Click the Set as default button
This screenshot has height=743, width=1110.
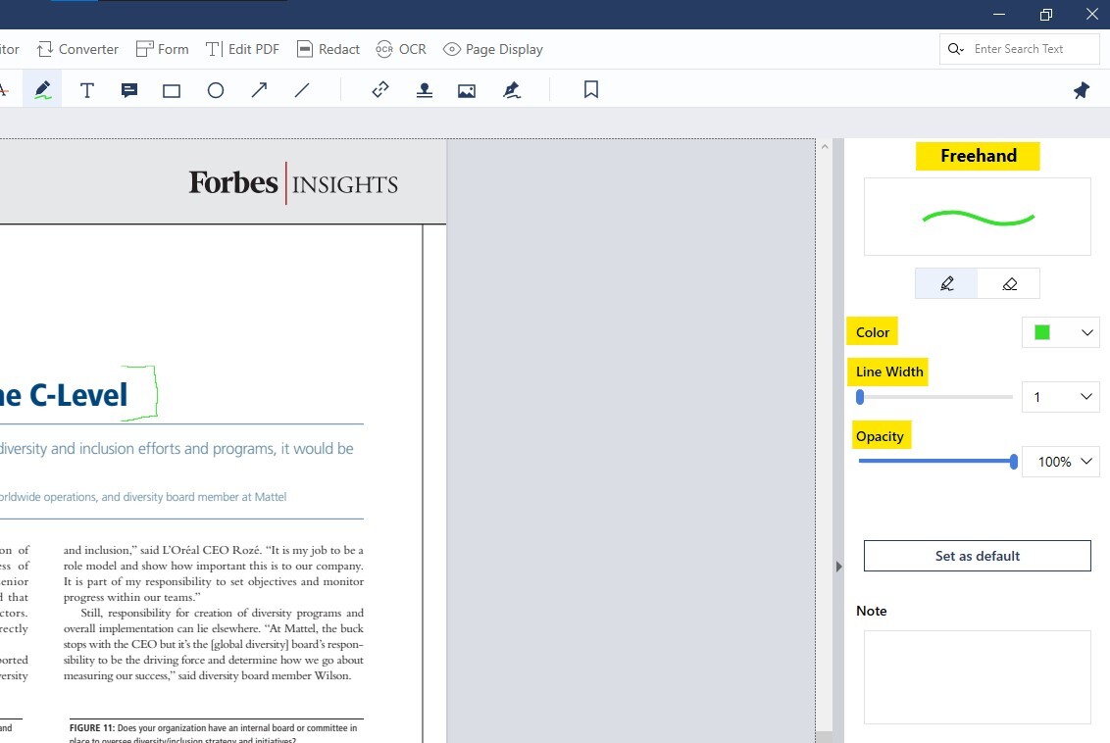click(x=977, y=556)
